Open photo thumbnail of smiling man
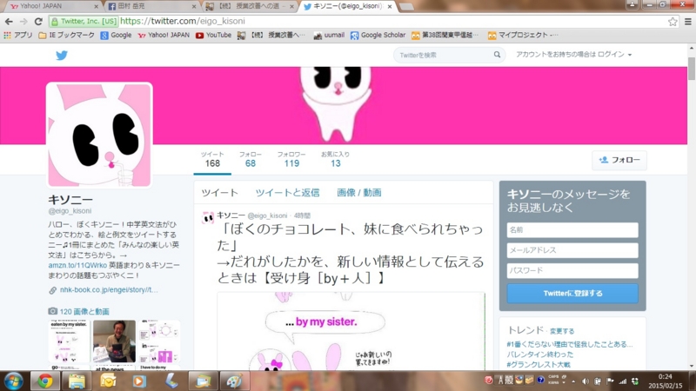The width and height of the screenshot is (696, 391). pyautogui.click(x=114, y=341)
